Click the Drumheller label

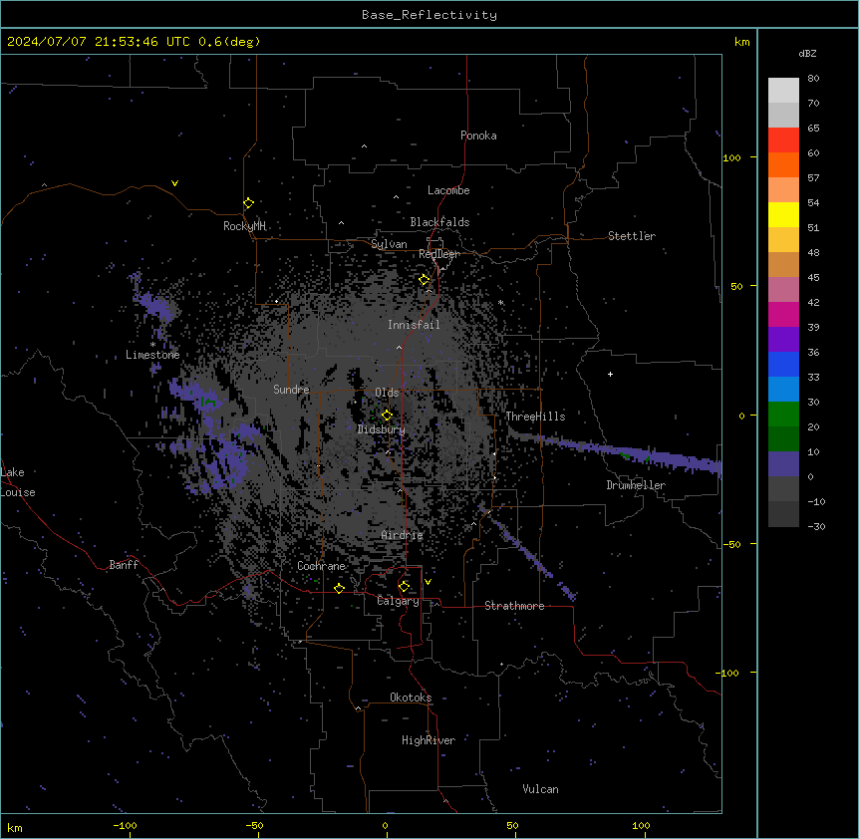click(636, 485)
